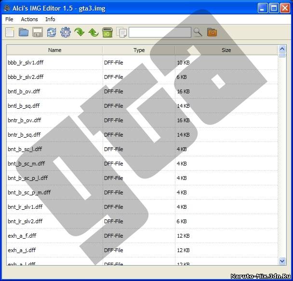This screenshot has width=293, height=281.
Task: Click the green curved up arrow icon
Action: click(93, 32)
